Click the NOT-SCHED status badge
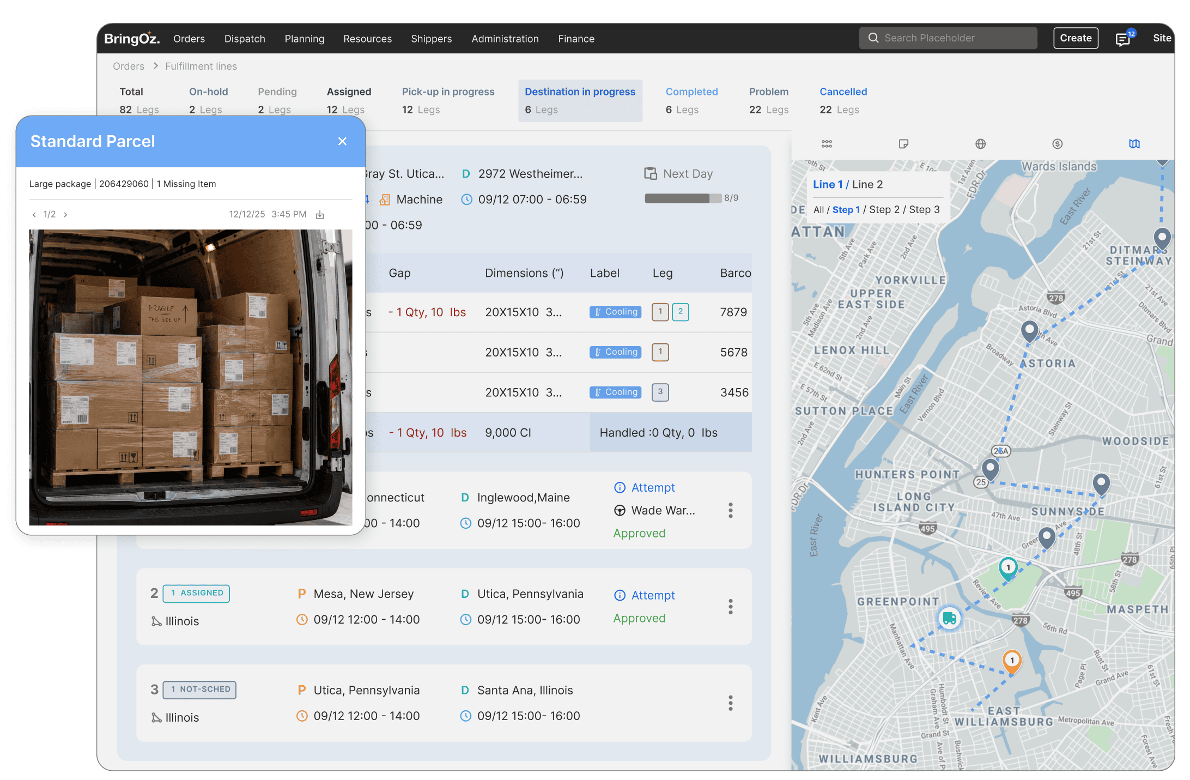The width and height of the screenshot is (1190, 780). 199,690
